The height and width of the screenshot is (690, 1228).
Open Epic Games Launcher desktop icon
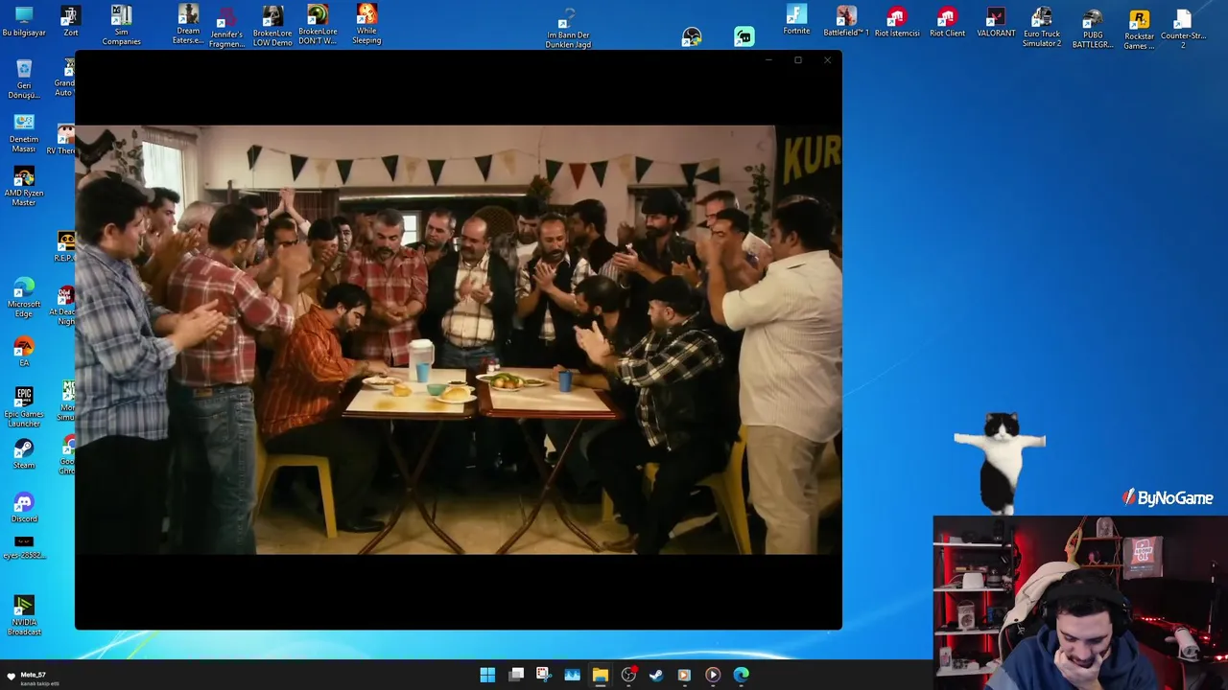click(x=24, y=406)
